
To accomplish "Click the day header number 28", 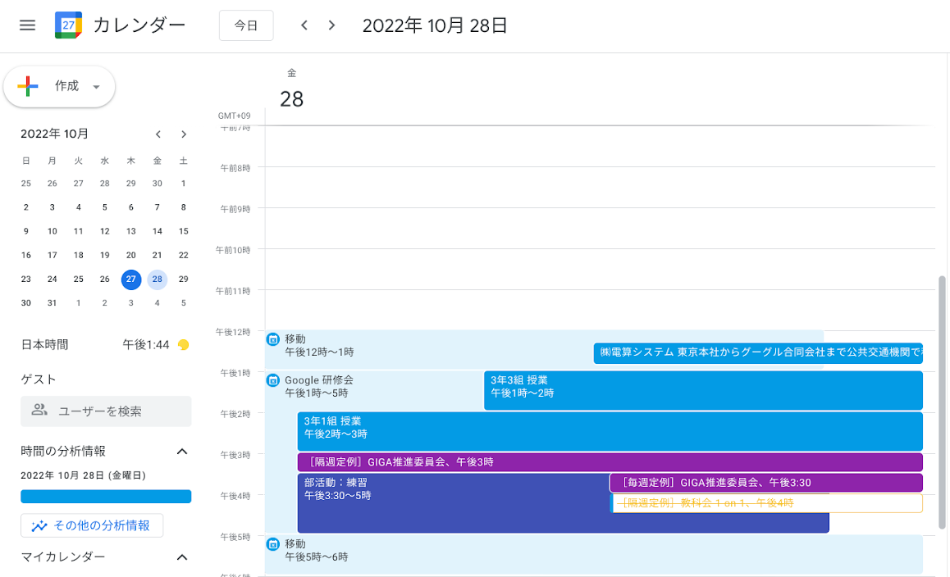I will (291, 98).
